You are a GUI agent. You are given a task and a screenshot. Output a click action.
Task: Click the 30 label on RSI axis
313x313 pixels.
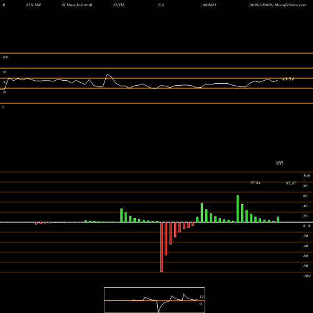4,92
